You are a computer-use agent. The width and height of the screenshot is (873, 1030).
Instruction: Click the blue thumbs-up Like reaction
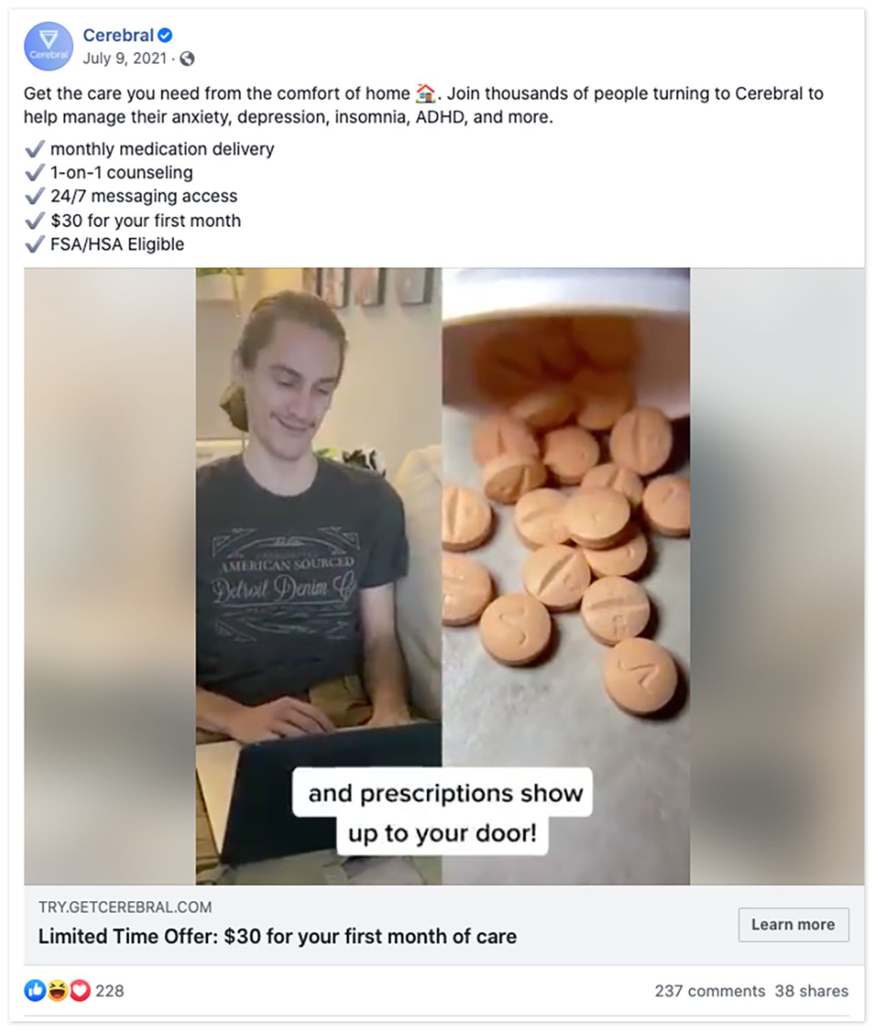(35, 990)
